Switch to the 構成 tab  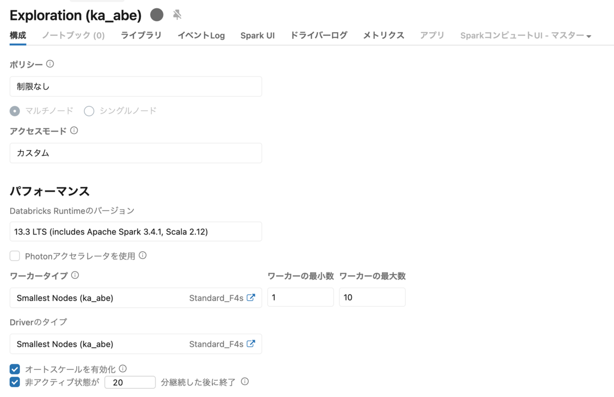coord(18,35)
